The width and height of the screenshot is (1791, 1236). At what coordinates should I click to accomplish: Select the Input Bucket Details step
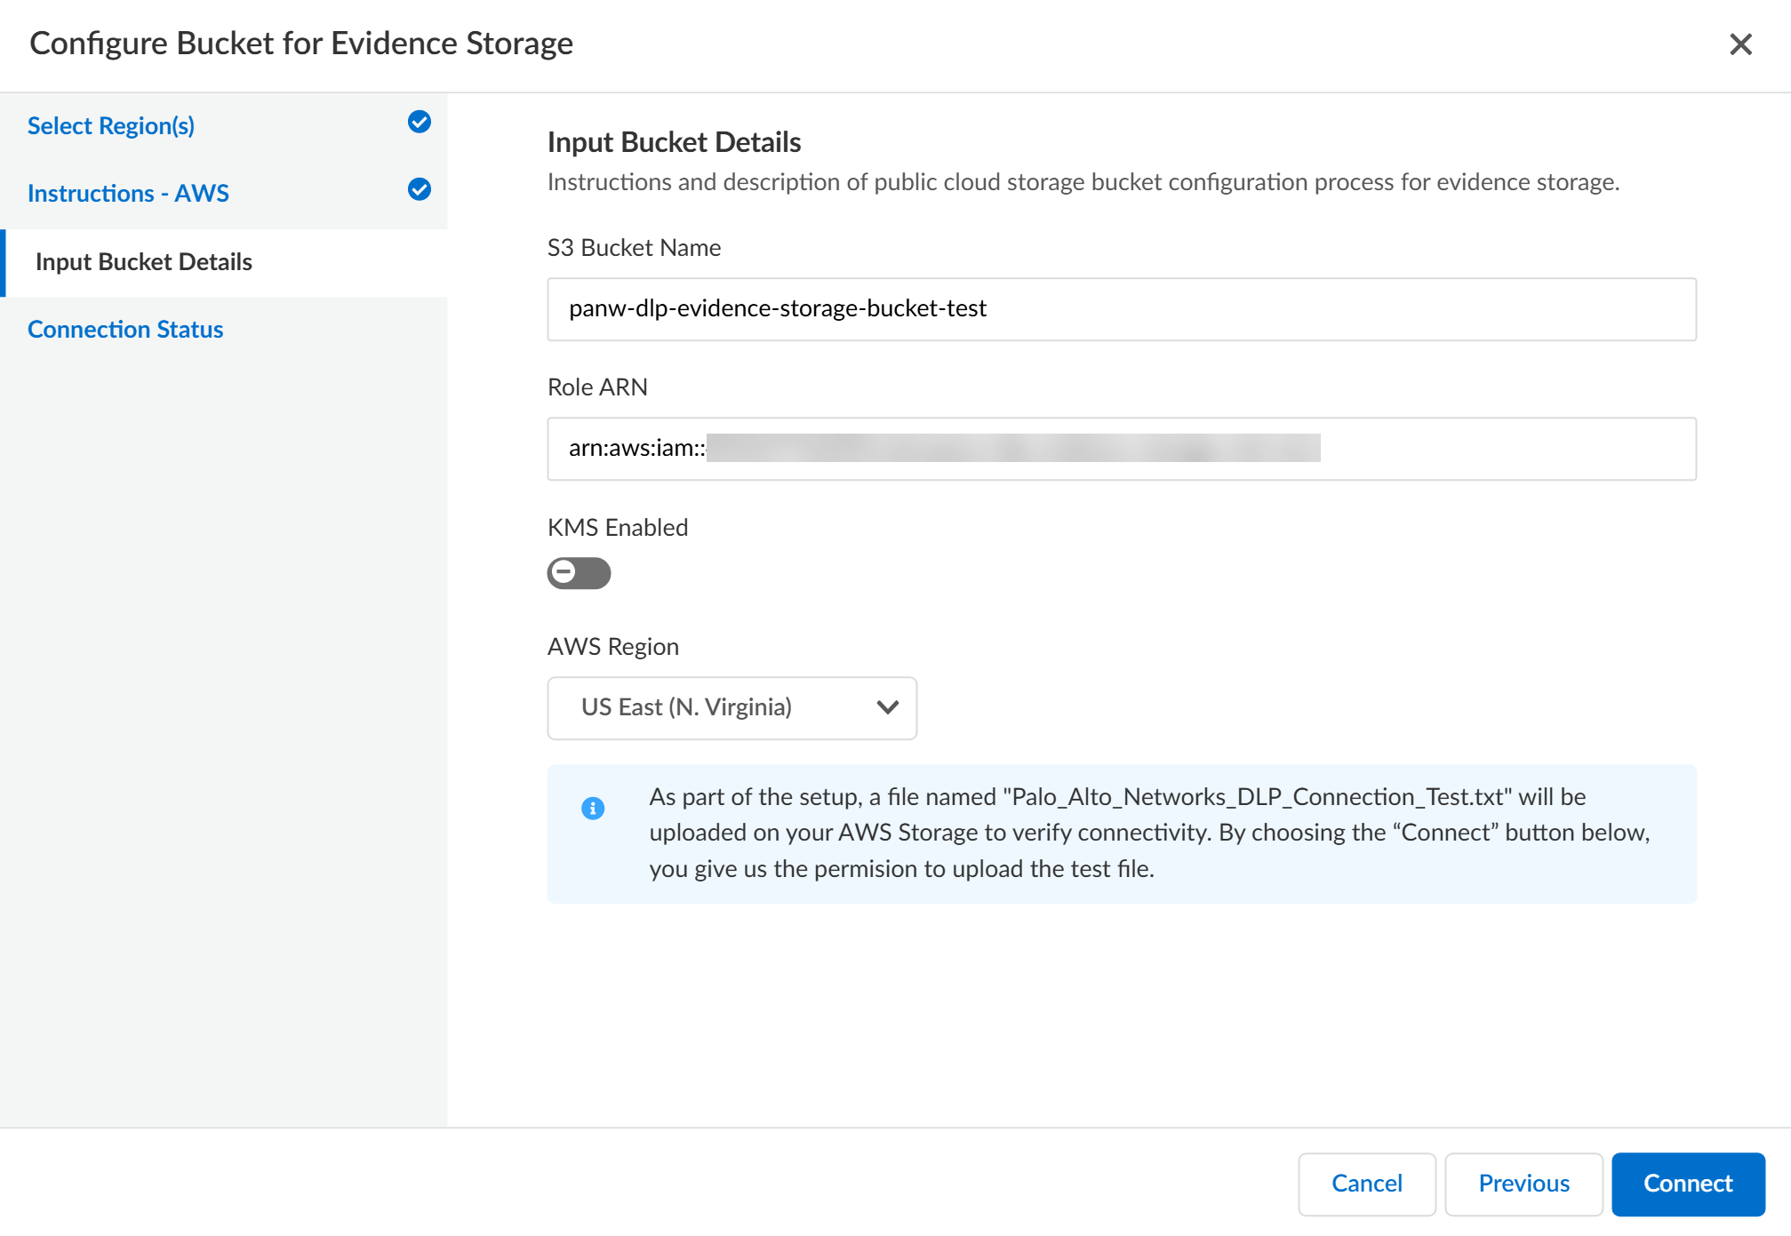144,262
